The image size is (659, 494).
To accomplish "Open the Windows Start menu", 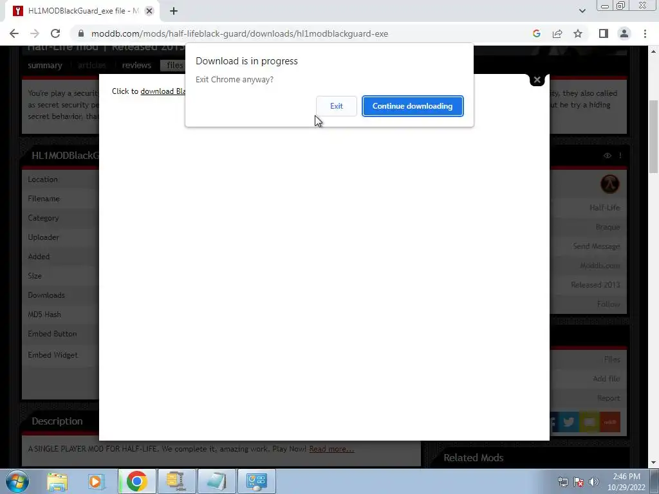I will tap(17, 481).
